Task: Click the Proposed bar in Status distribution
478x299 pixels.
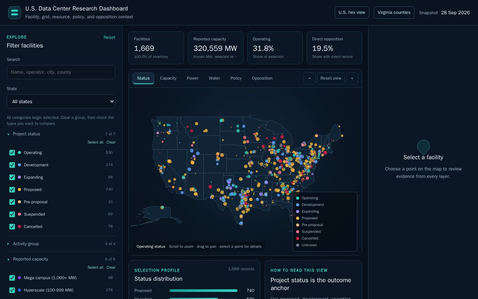Action: pyautogui.click(x=204, y=290)
